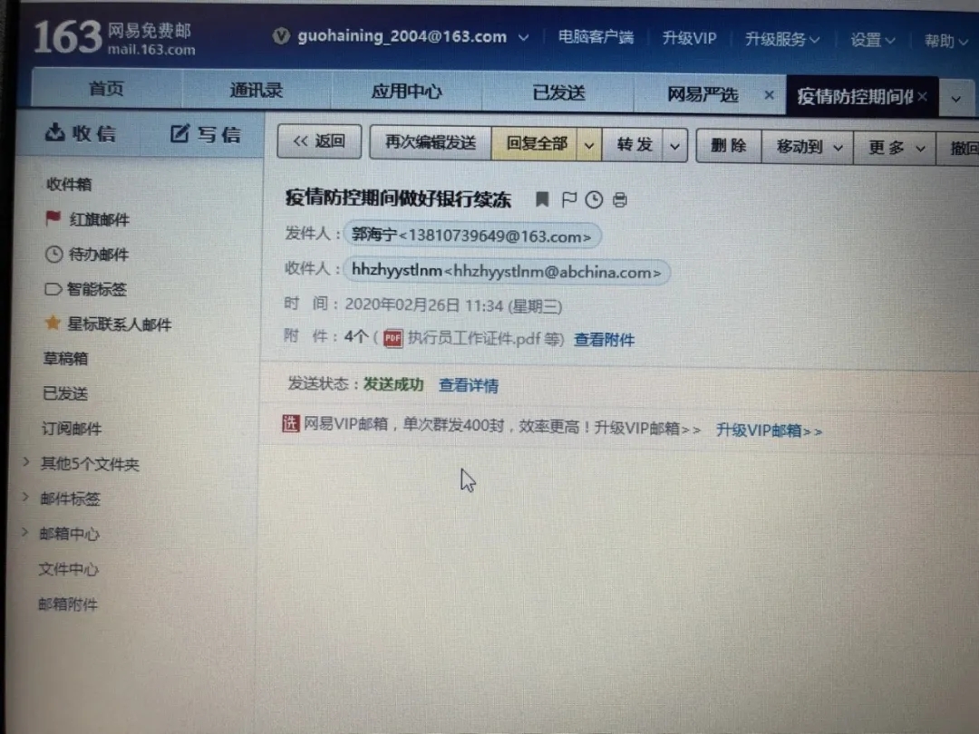Open the dropdown arrow next to 回复全部
Image resolution: width=979 pixels, height=734 pixels.
click(x=589, y=145)
